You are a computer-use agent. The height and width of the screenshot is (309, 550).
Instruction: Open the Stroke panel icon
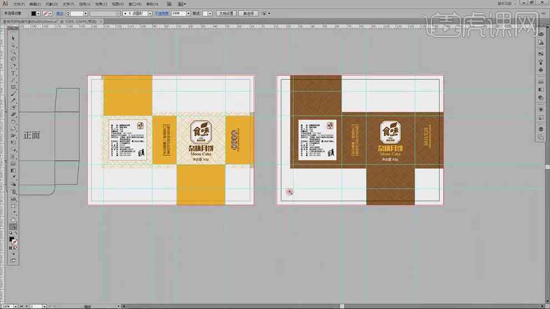pos(541,82)
